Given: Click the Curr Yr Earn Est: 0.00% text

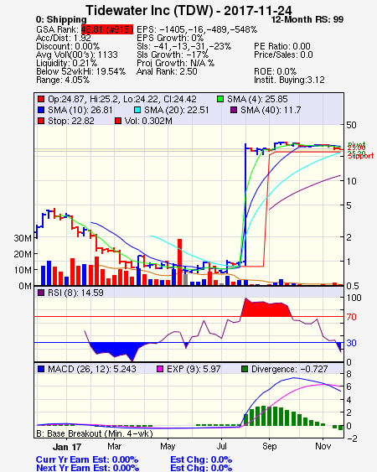Looking at the screenshot, I should tap(87, 460).
